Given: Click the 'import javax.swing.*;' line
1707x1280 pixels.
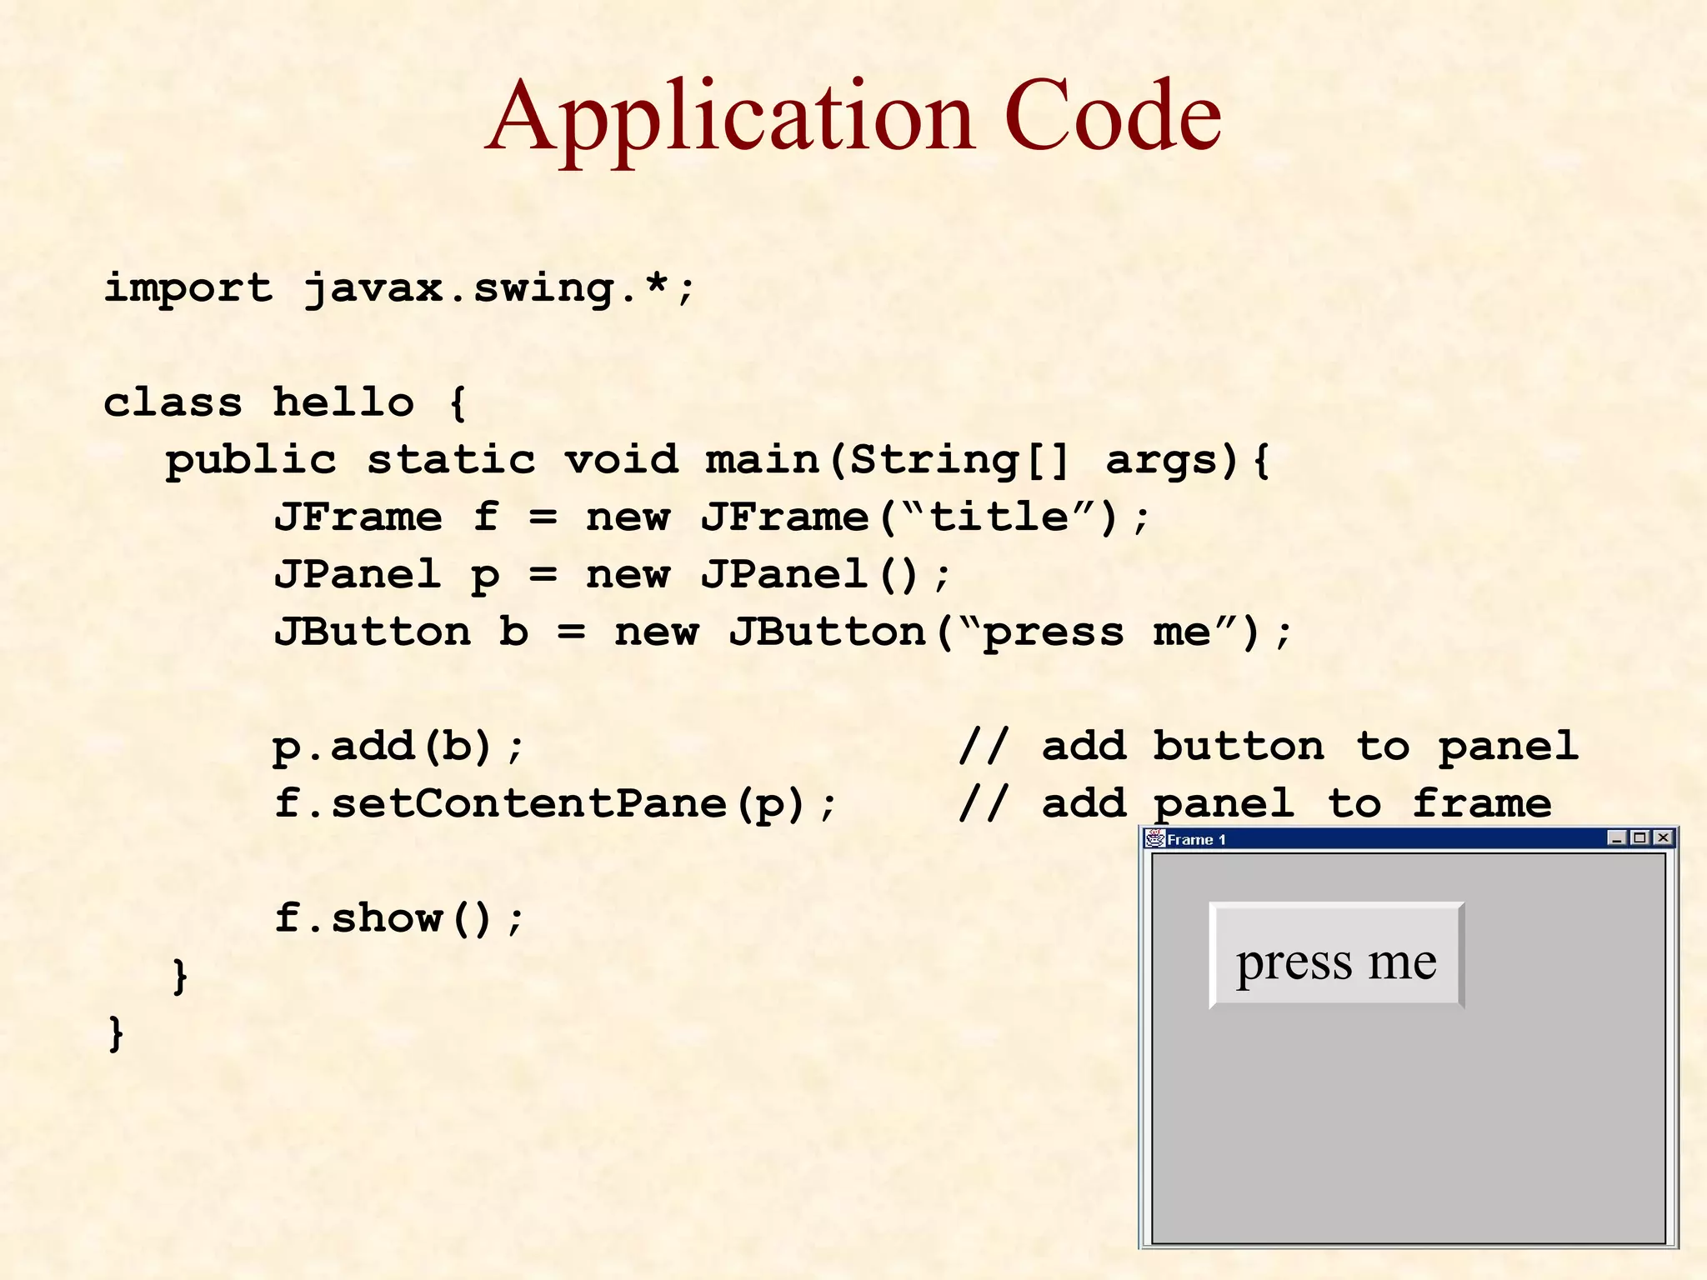Looking at the screenshot, I should (x=399, y=289).
